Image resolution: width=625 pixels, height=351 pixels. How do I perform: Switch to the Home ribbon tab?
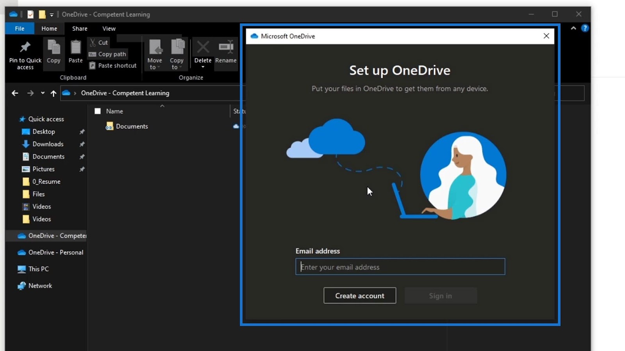pyautogui.click(x=49, y=28)
